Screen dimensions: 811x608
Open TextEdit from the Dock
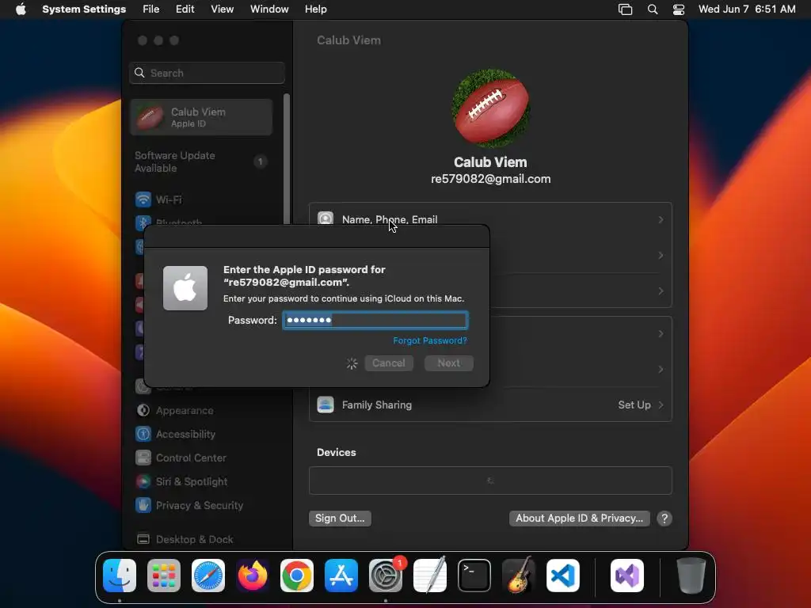point(430,576)
